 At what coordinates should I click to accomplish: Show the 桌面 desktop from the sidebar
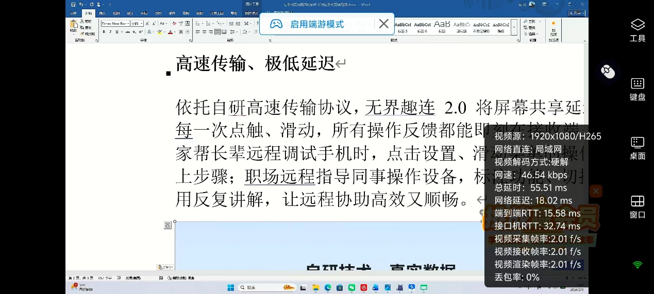click(x=638, y=148)
